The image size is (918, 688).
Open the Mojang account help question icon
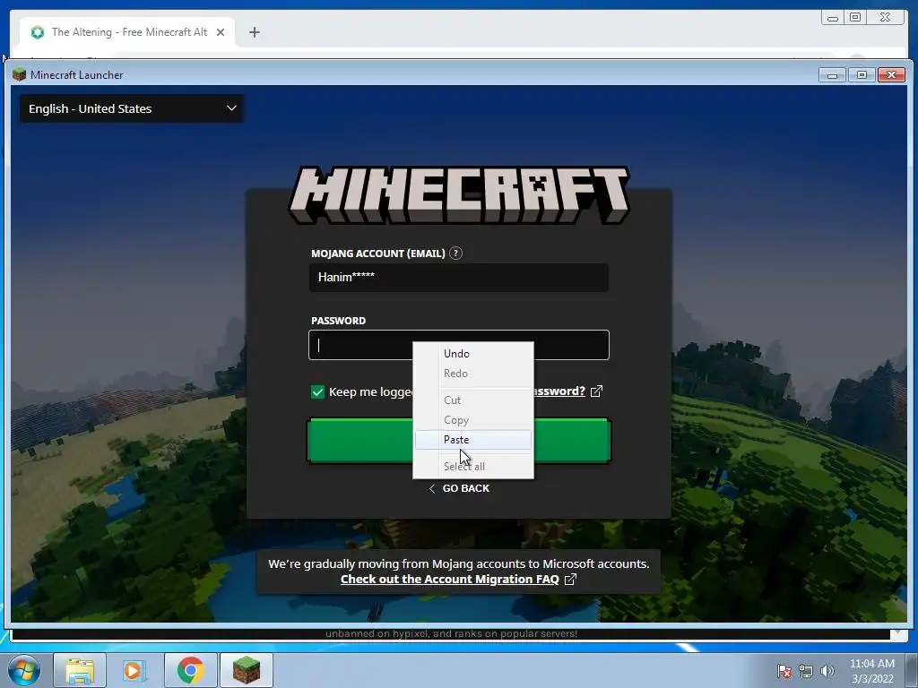tap(455, 254)
